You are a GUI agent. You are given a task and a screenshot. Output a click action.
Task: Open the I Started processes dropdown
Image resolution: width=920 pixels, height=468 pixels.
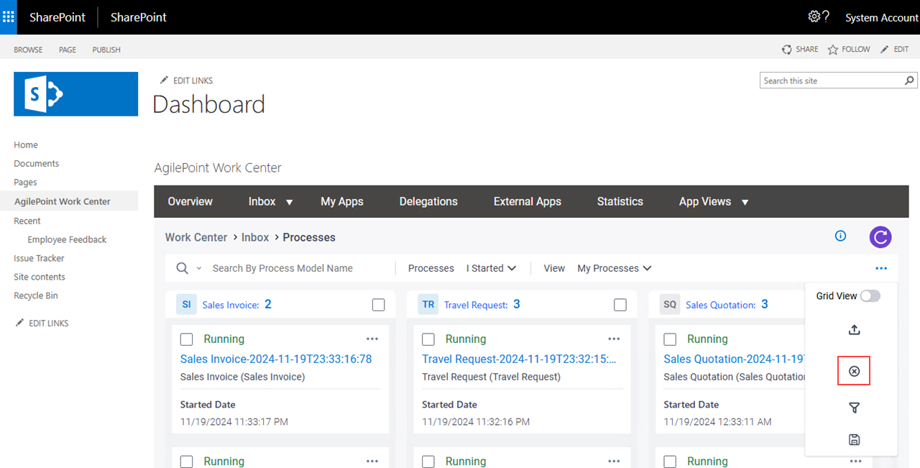491,268
